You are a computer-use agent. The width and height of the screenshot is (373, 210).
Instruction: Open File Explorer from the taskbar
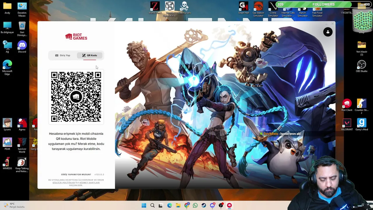pos(178,205)
